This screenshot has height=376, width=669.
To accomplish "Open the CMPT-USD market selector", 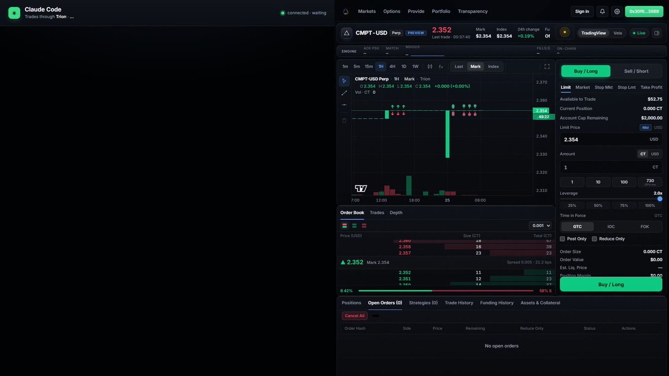I will click(x=371, y=33).
